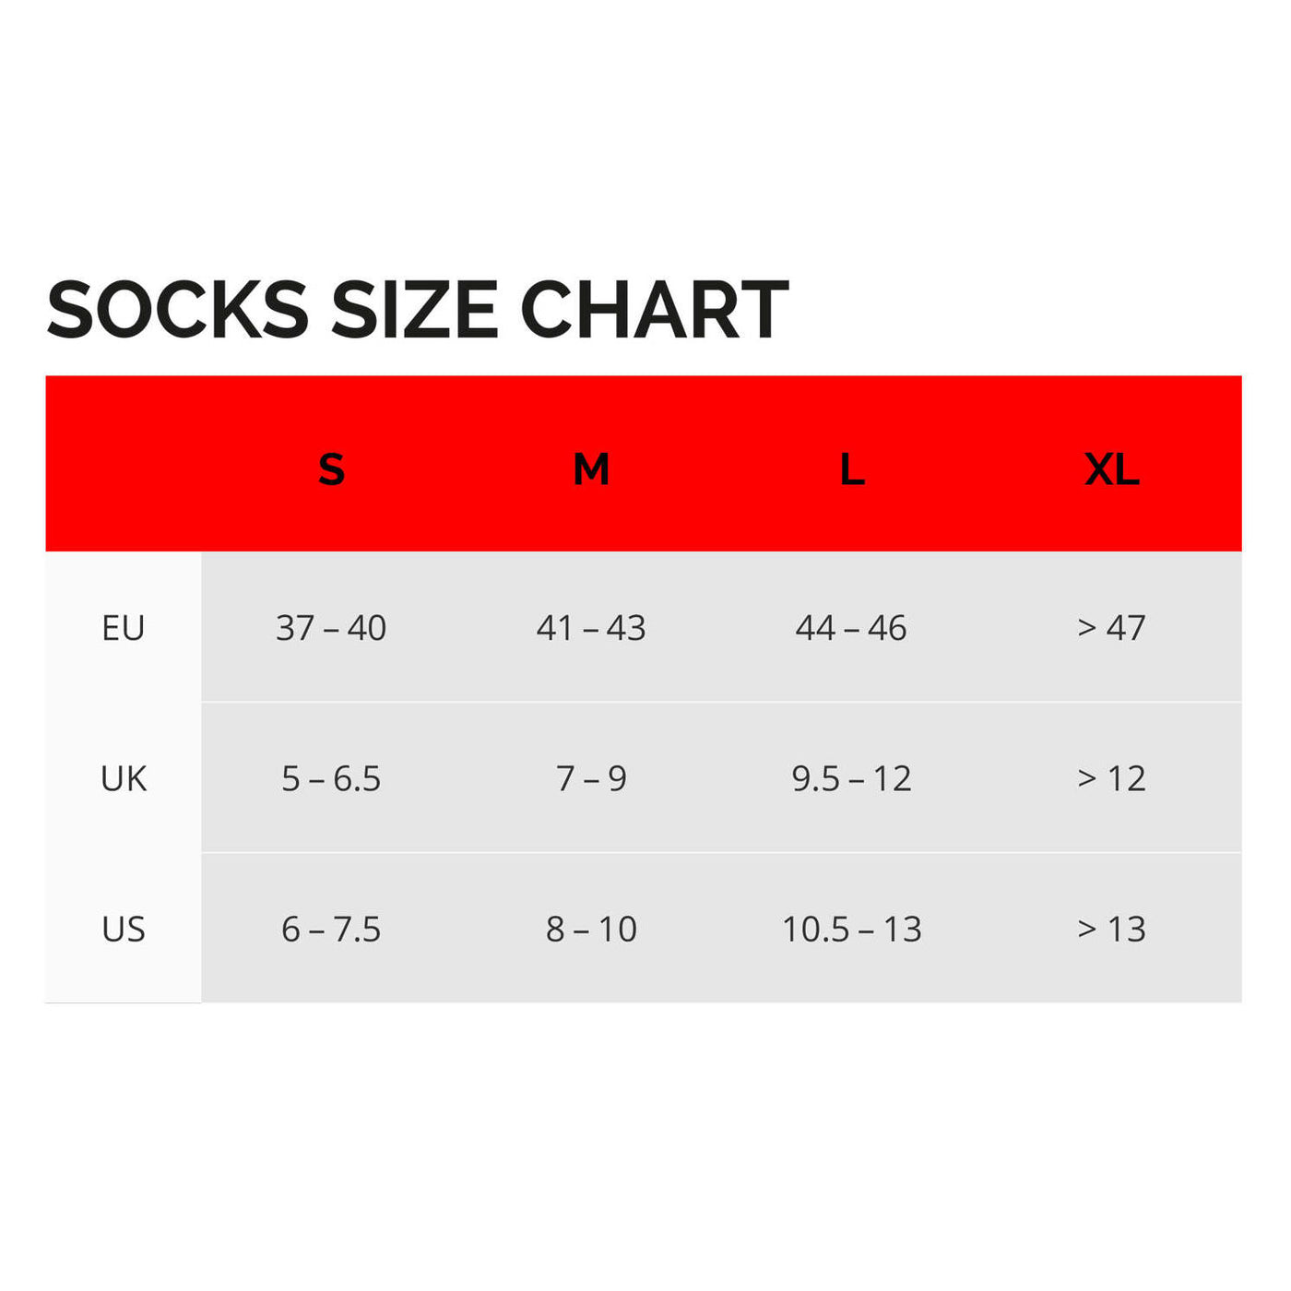Screen dimensions: 1291x1291
Task: Click the EU > 47 cell
Action: [x=1112, y=628]
